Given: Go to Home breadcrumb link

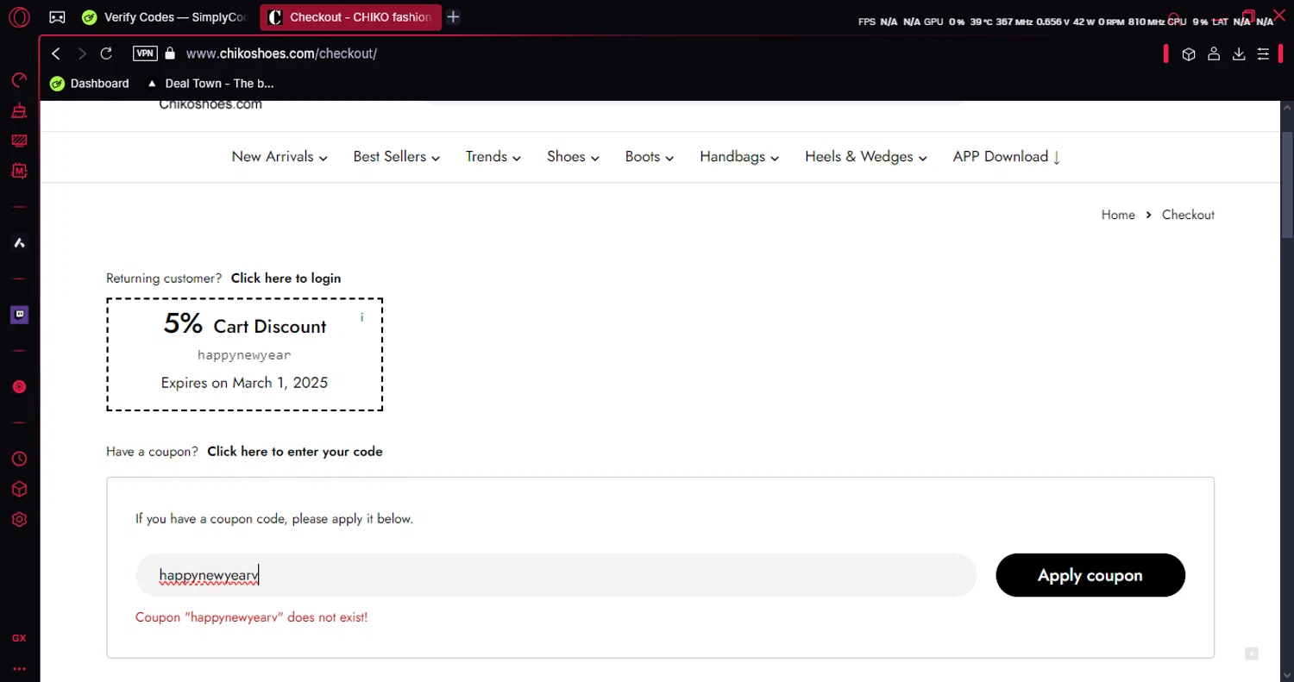Looking at the screenshot, I should [1118, 215].
